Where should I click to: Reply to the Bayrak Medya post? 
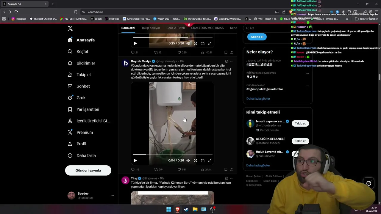coord(135,169)
